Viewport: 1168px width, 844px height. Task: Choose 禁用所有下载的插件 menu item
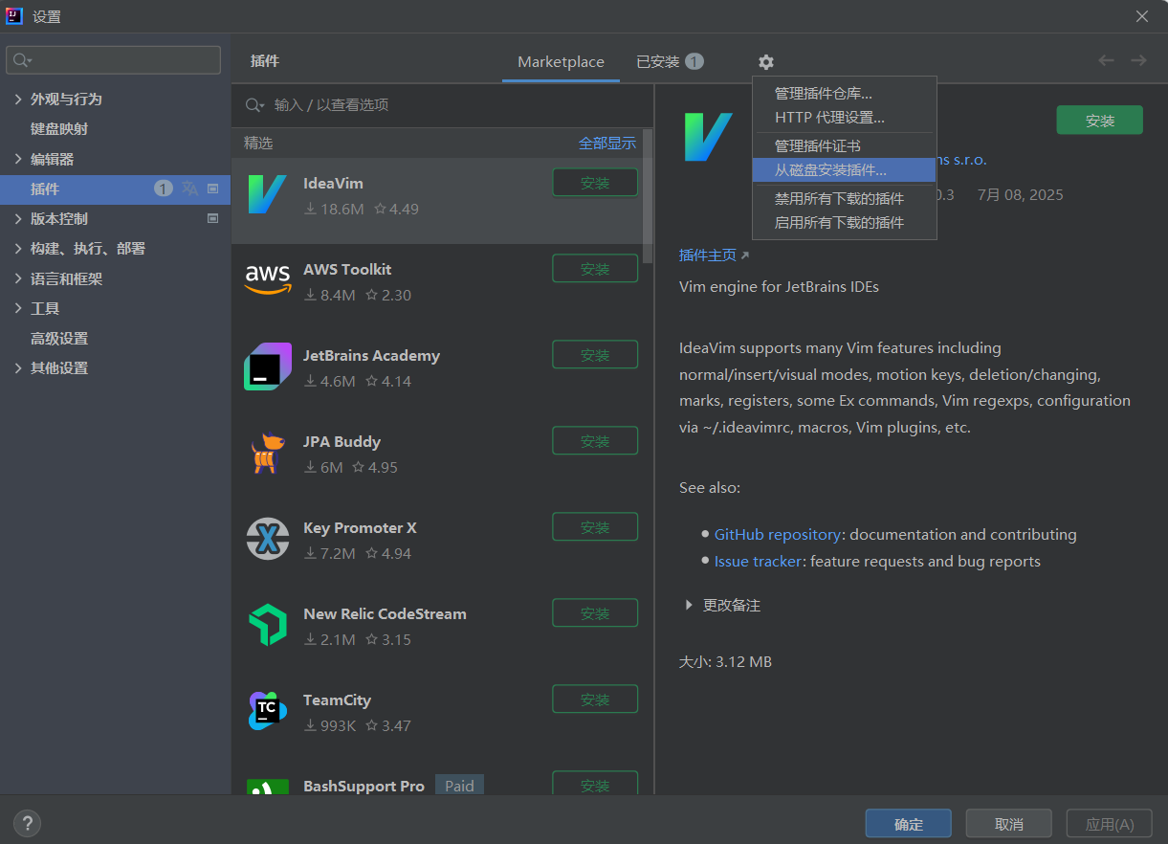pos(844,198)
